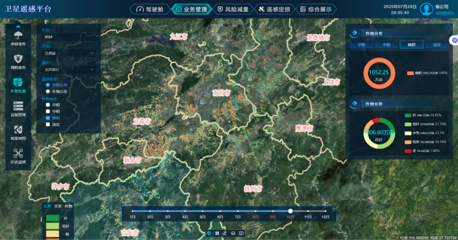Open the 市/县 dropdown showing 江西省

tap(69, 53)
